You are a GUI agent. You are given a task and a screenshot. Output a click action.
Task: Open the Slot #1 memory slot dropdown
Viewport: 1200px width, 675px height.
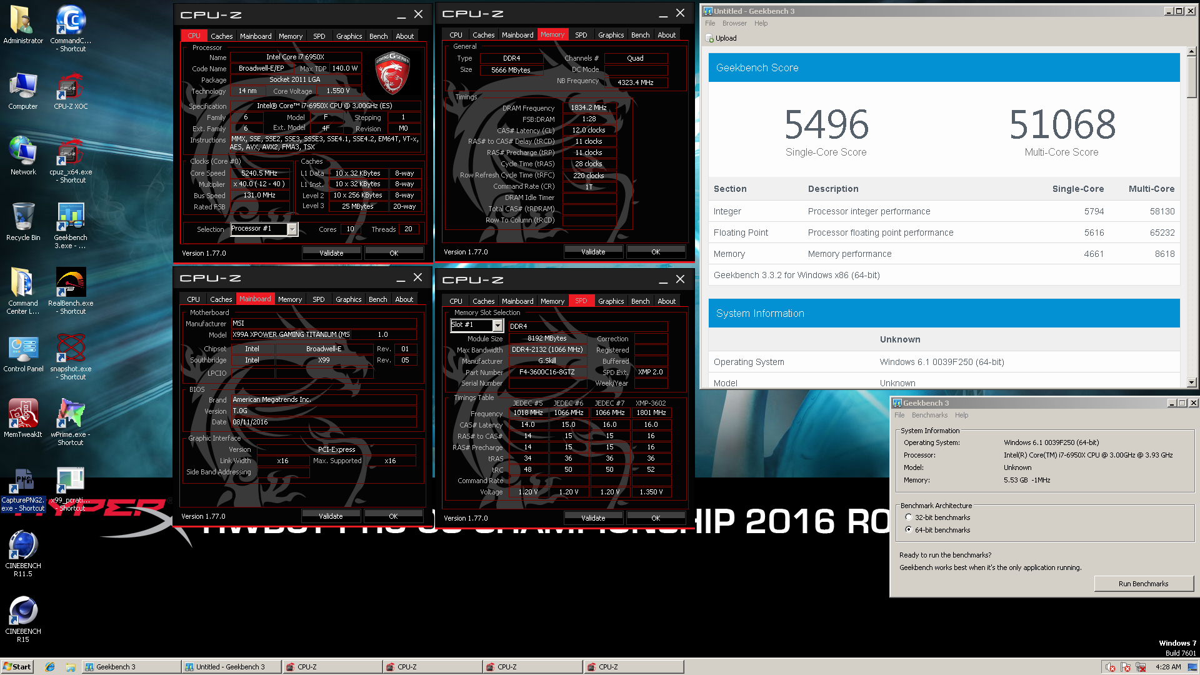pyautogui.click(x=497, y=326)
